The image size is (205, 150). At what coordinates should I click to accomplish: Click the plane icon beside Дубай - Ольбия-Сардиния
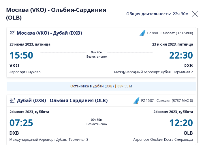coord(12,100)
